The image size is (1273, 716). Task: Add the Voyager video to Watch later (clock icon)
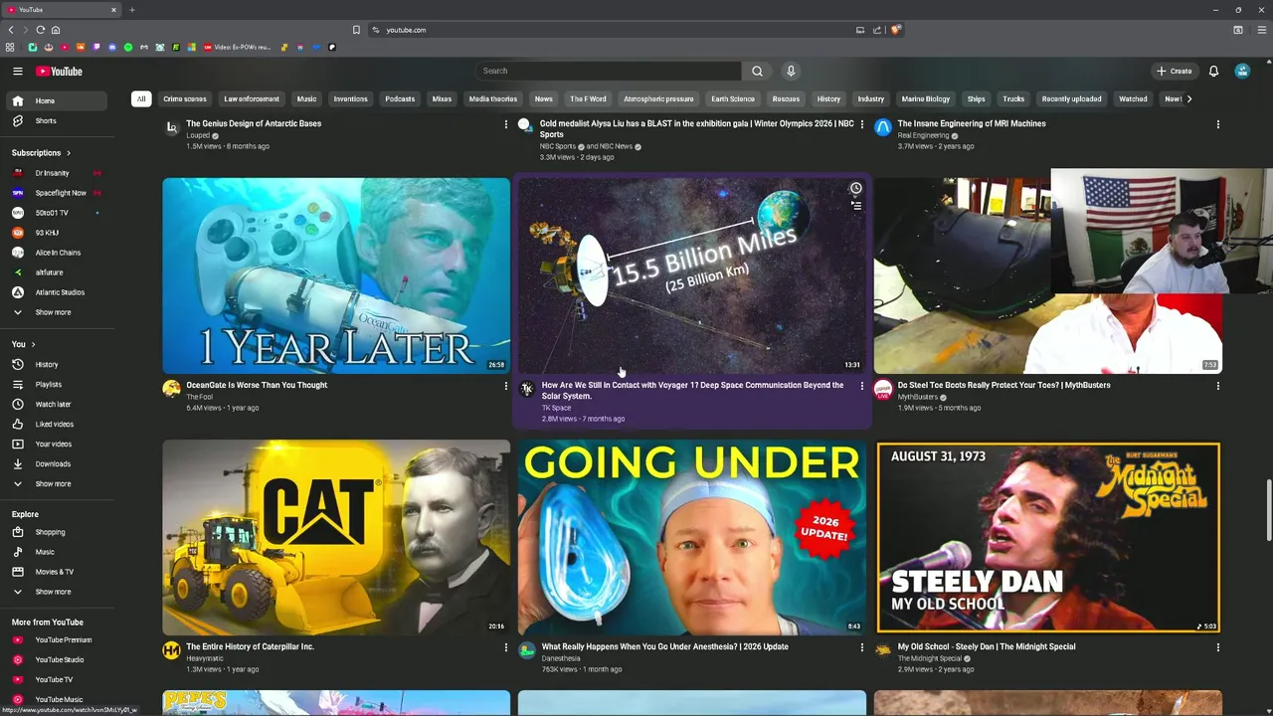(x=855, y=188)
